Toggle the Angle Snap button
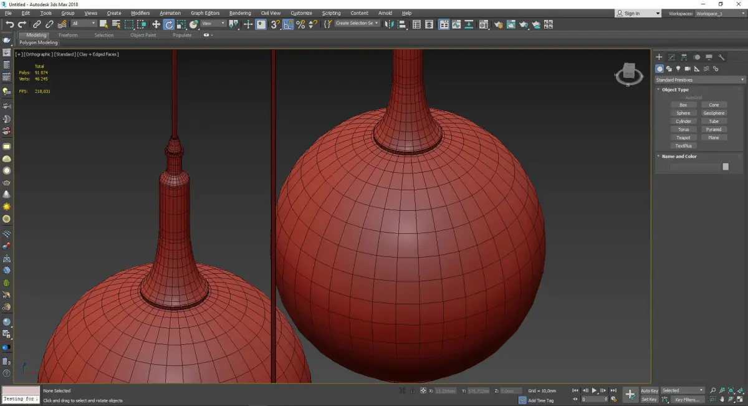748x406 pixels. click(288, 24)
